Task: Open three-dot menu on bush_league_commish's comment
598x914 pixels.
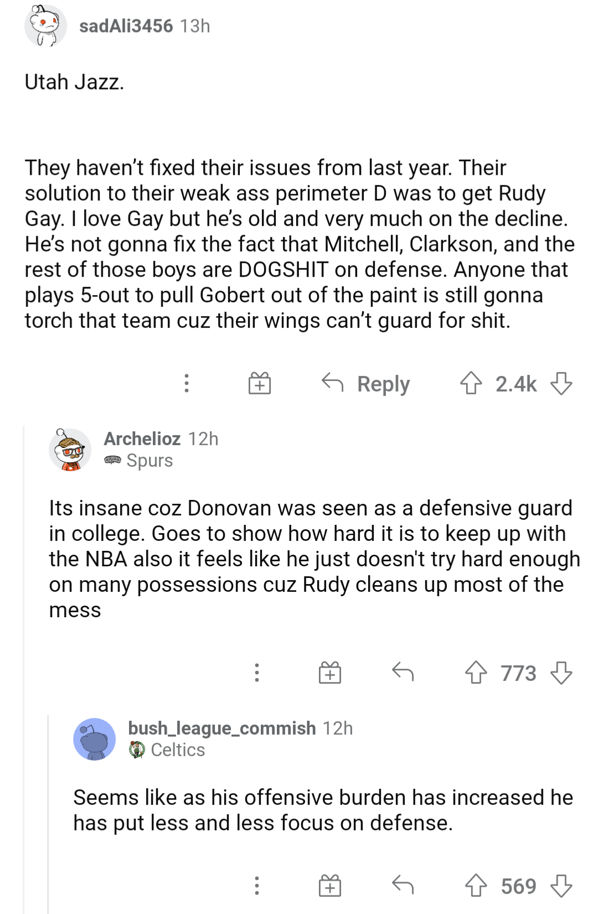Action: click(x=256, y=885)
